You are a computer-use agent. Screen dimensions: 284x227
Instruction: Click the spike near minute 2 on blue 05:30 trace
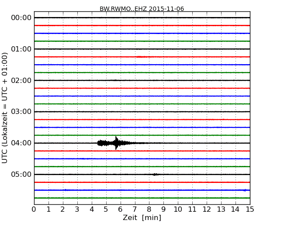pos(66,190)
